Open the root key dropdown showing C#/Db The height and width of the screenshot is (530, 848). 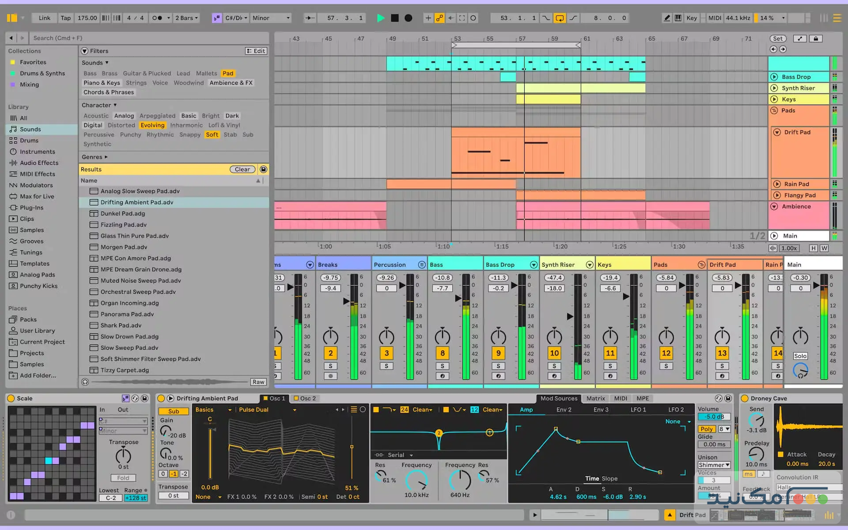tap(236, 18)
